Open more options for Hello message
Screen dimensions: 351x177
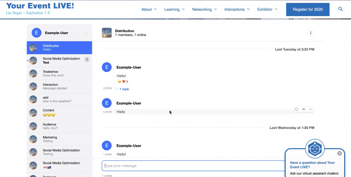pyautogui.click(x=311, y=109)
